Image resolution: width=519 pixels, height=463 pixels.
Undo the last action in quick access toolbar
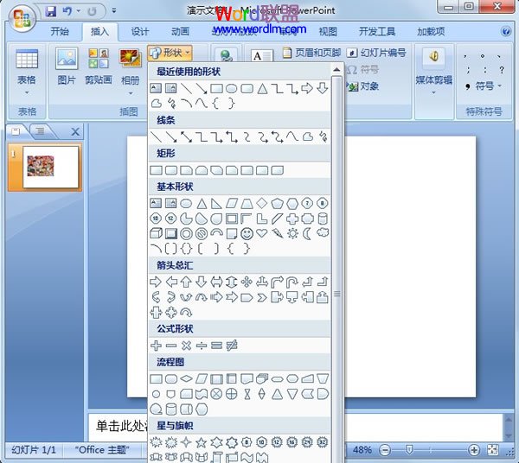pyautogui.click(x=67, y=11)
